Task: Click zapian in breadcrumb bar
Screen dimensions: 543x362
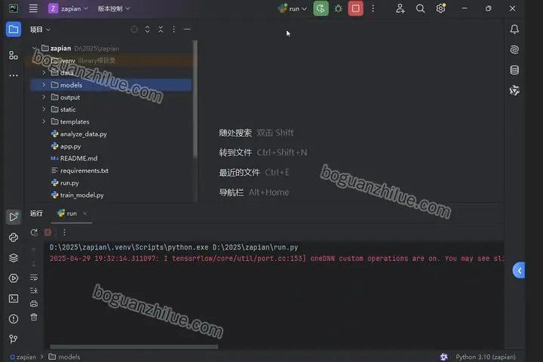Action: point(23,357)
